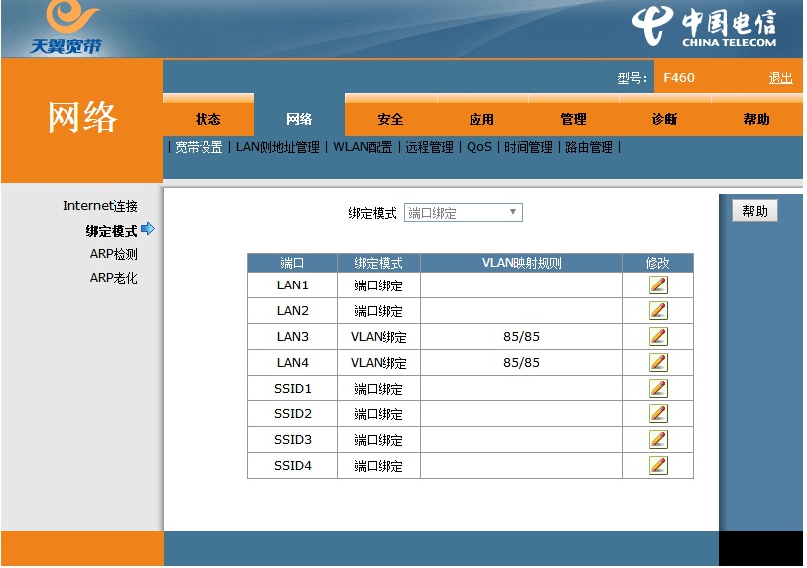This screenshot has height=568, width=807.
Task: Click the 帮助 button on the right
Action: (754, 211)
